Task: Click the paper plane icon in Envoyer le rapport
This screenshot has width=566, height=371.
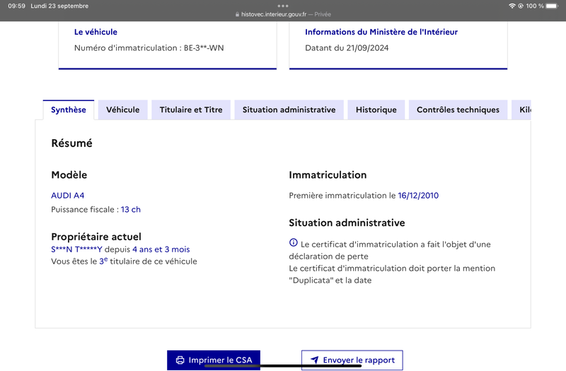Action: point(315,360)
